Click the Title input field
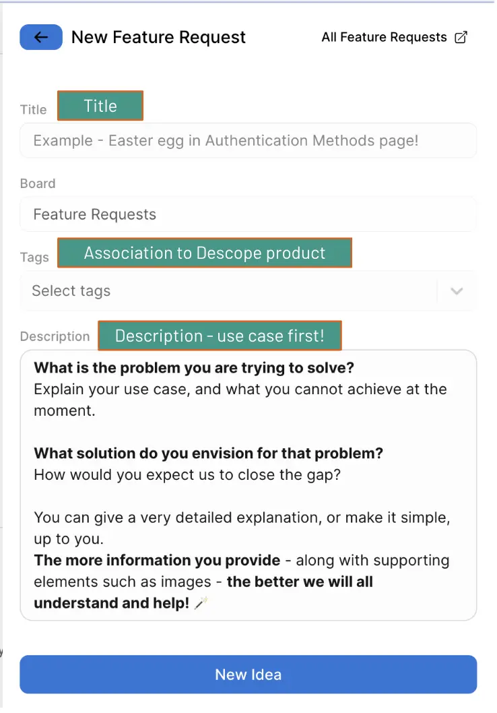This screenshot has height=713, width=497. [x=248, y=140]
